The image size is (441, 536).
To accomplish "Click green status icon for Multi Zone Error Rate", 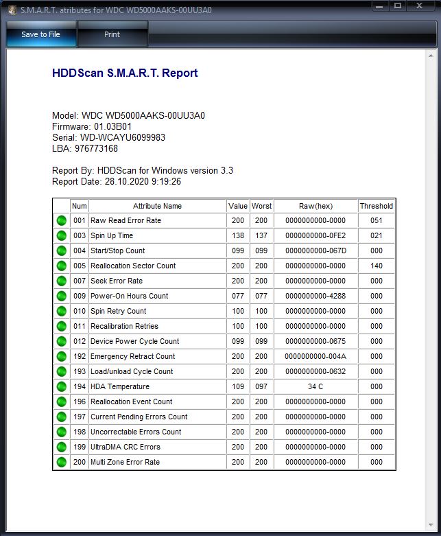I will pyautogui.click(x=62, y=462).
